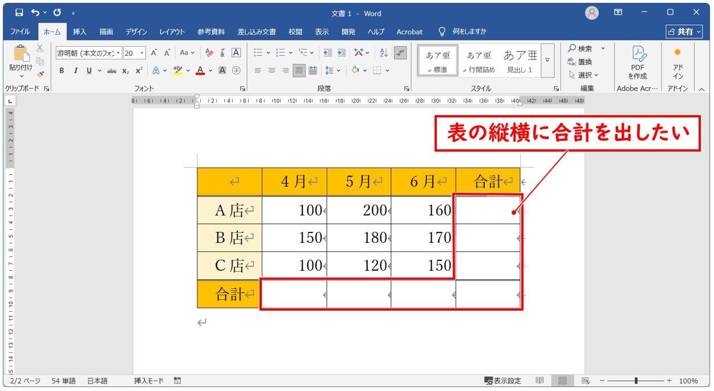Toggle Italic formatting

point(75,71)
